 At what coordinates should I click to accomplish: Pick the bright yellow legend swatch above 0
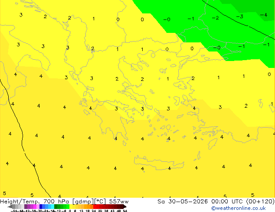click(x=71, y=206)
